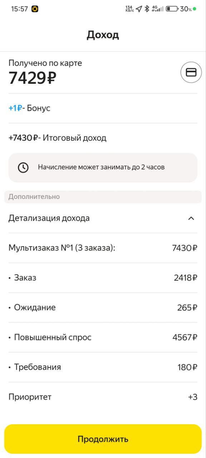Tap the +1₽ Бонус entry
This screenshot has height=458, width=206.
click(29, 108)
